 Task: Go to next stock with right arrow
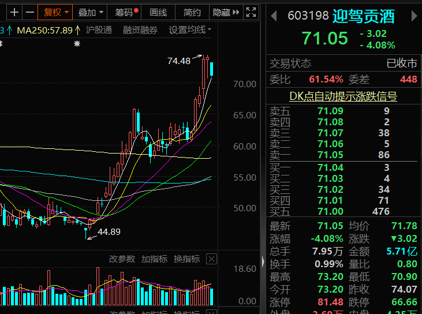(x=414, y=16)
